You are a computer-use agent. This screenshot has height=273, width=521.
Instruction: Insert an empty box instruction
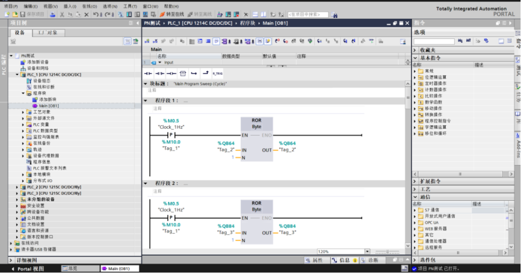point(183,73)
